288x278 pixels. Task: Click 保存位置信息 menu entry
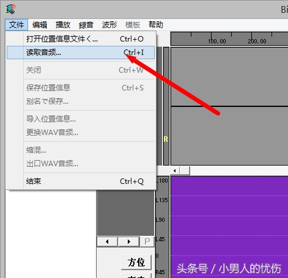(x=81, y=88)
